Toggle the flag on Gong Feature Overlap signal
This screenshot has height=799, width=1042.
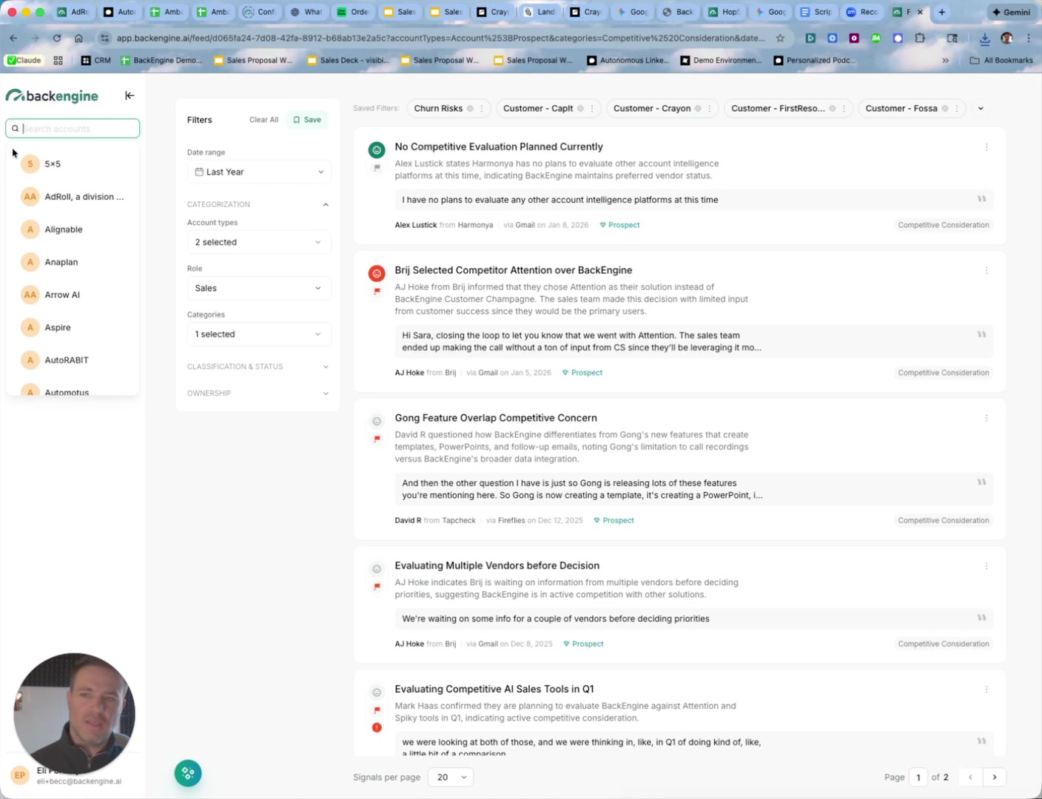[x=377, y=439]
